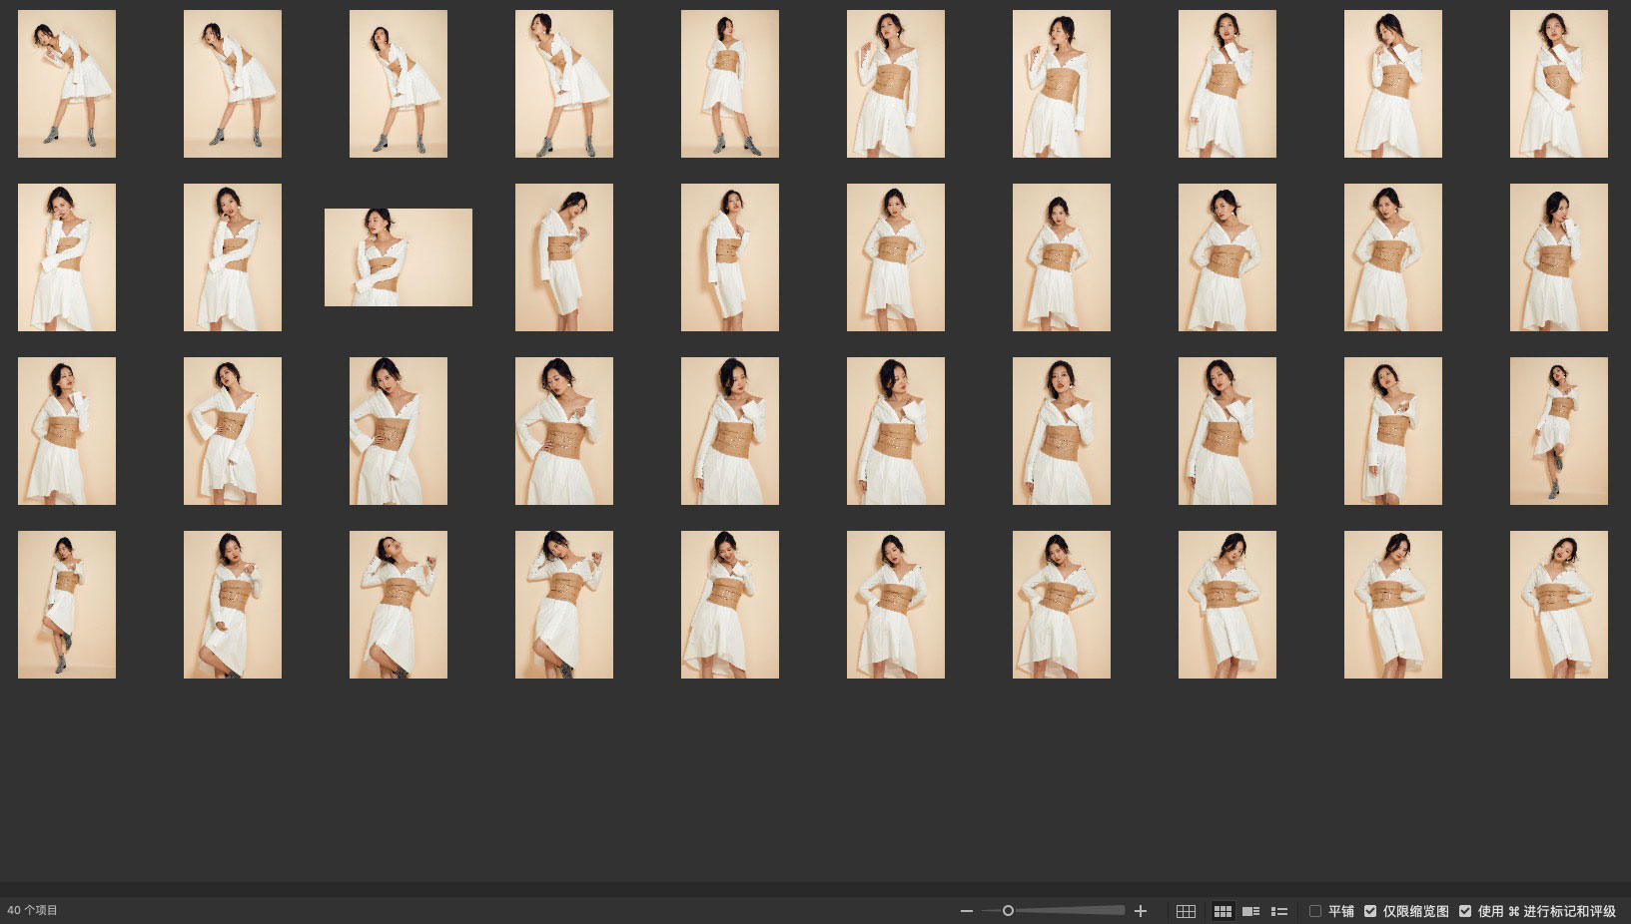The height and width of the screenshot is (924, 1631).
Task: Select last thumbnail in top row
Action: 1558,84
